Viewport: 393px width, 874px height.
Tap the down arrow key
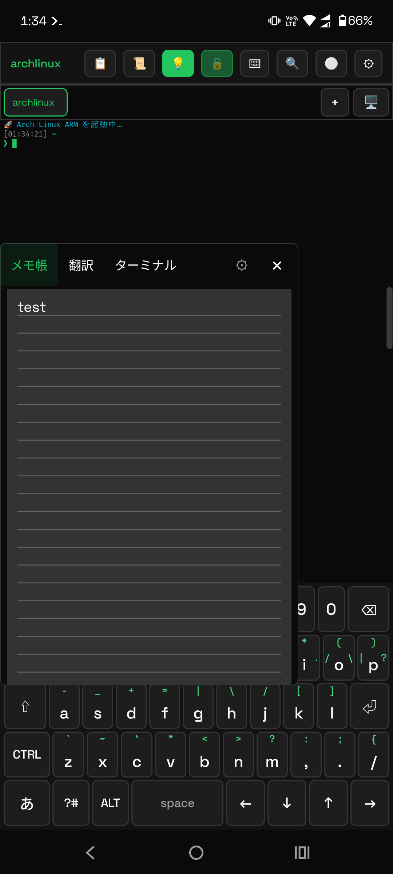287,803
